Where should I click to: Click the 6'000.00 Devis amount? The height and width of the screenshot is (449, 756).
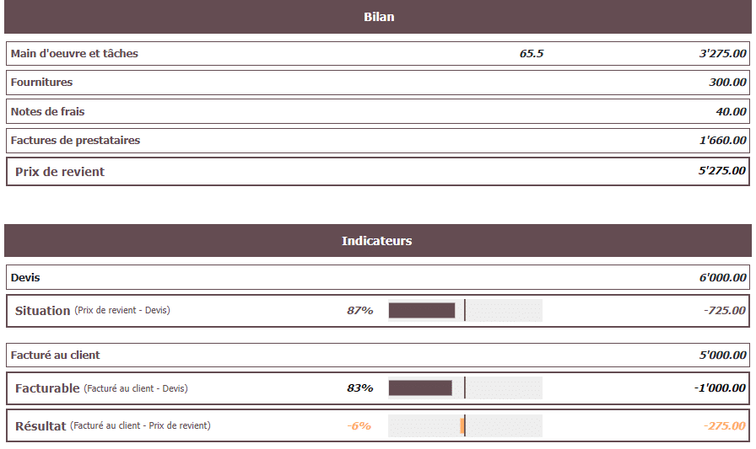[722, 277]
